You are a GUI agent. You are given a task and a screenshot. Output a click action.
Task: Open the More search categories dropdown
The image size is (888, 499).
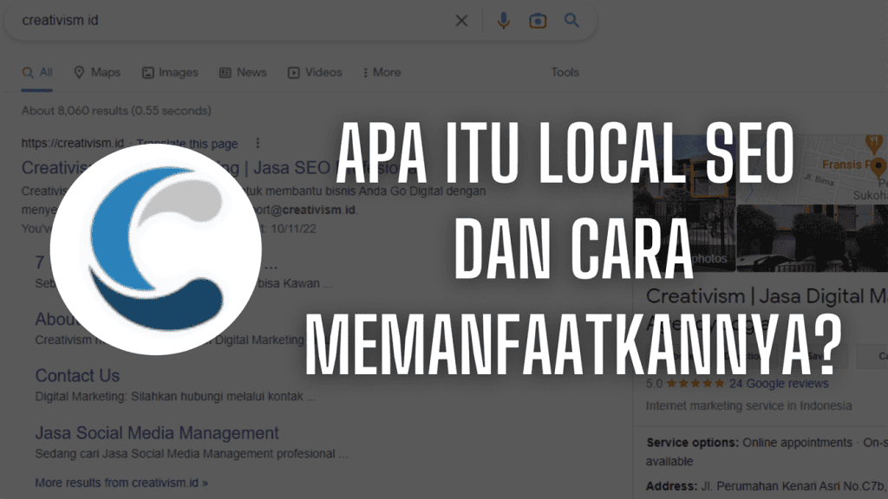pyautogui.click(x=382, y=72)
